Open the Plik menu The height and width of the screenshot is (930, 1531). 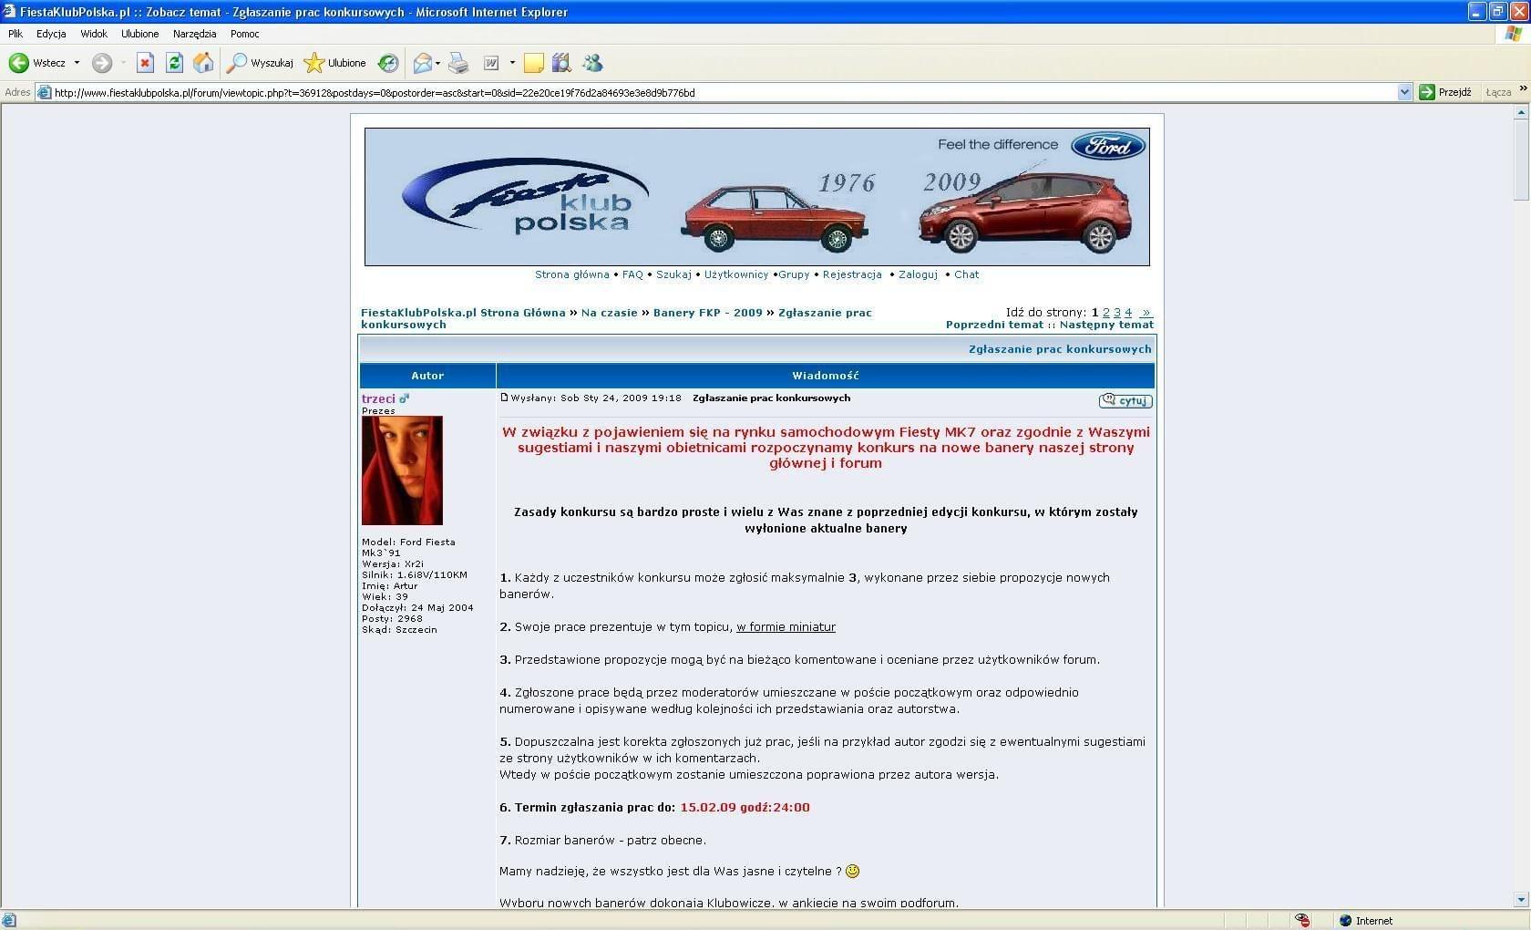15,34
